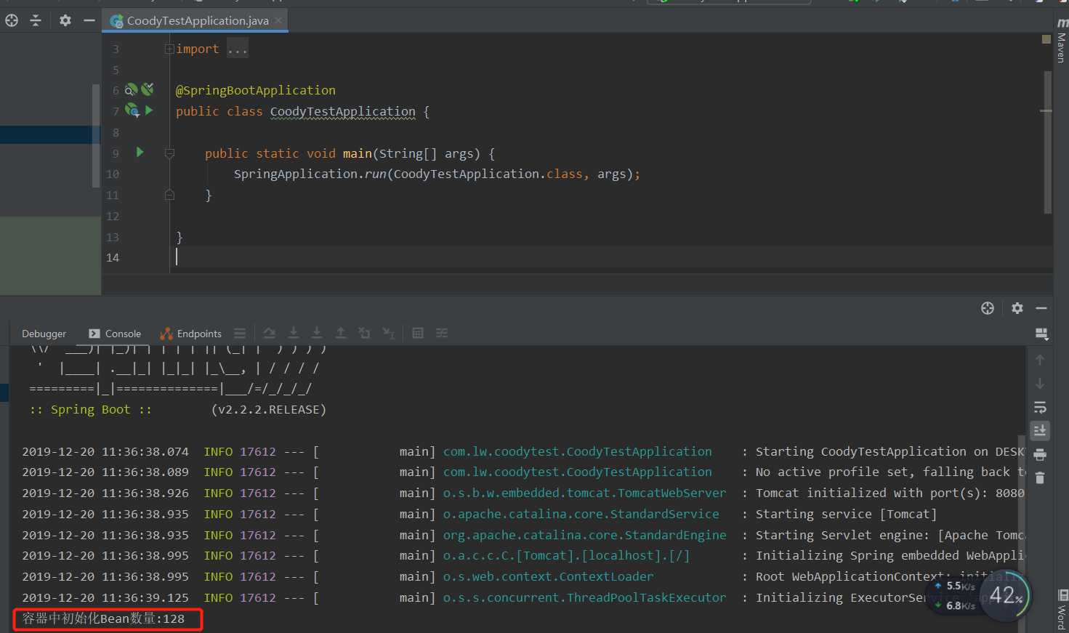Clear console with the trash icon

pos(1040,477)
